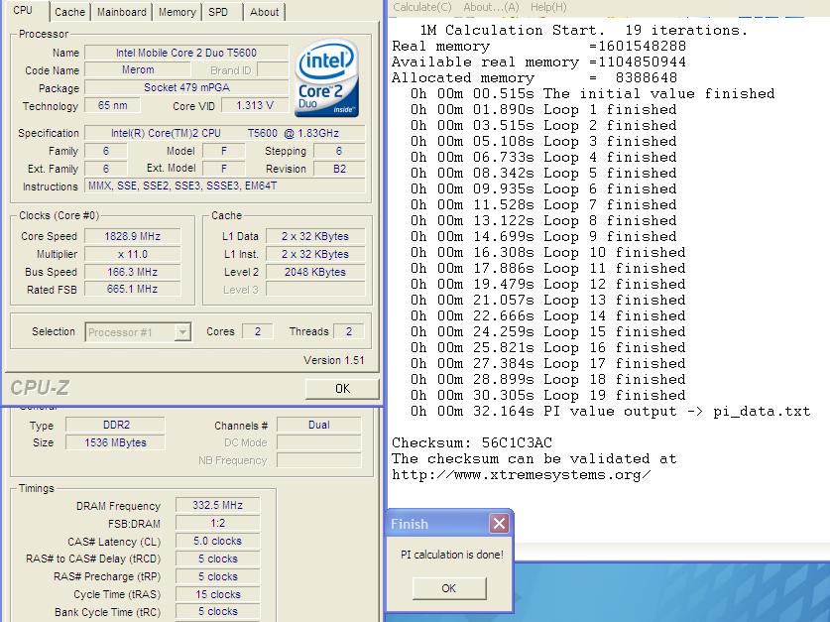Click the Channels # value Dual
830x622 pixels.
319,425
